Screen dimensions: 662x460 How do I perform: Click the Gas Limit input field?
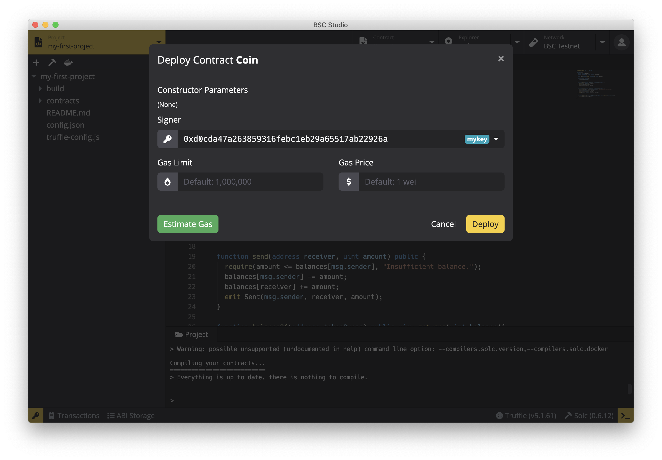pos(250,182)
